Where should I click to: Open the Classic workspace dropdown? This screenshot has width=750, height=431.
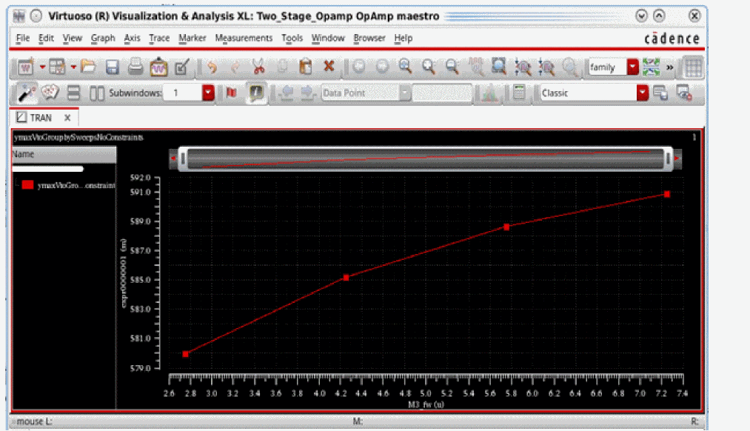pos(643,93)
